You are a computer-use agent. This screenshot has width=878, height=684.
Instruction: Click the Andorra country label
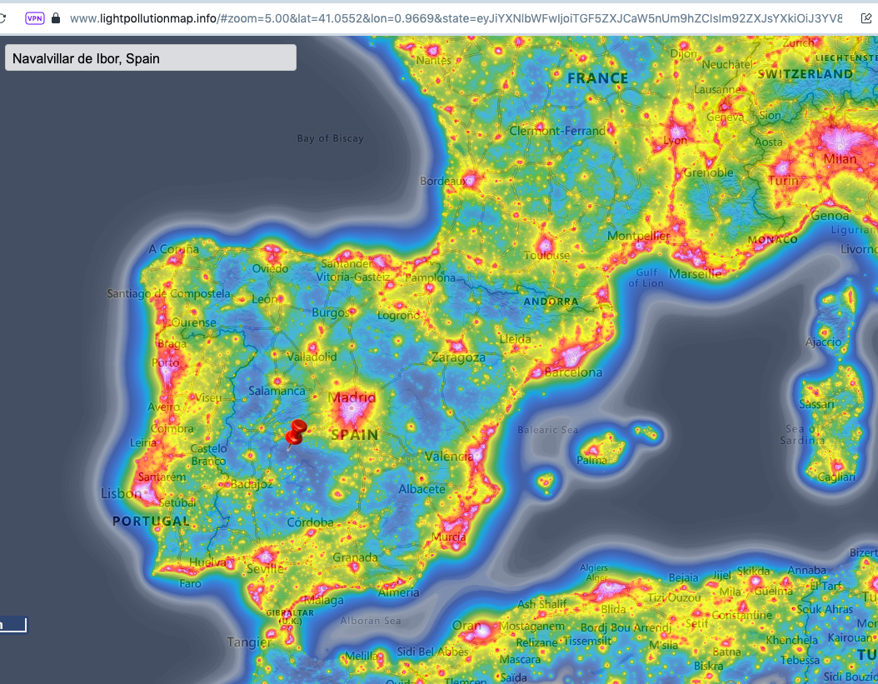coord(551,301)
